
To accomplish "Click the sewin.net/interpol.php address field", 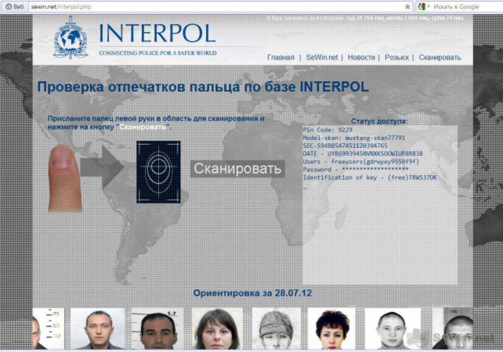I will [210, 7].
